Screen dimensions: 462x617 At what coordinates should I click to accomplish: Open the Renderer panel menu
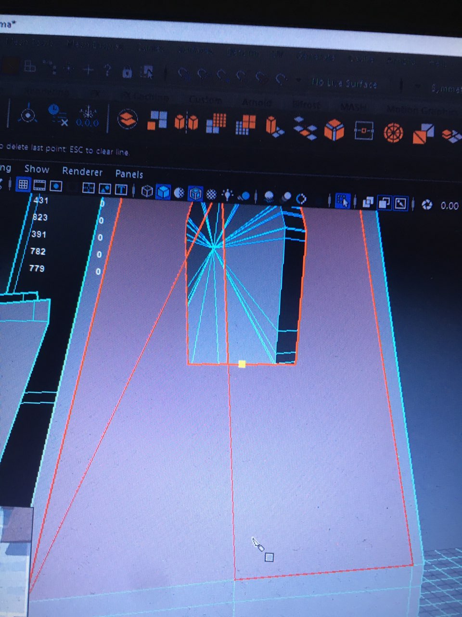coord(82,172)
